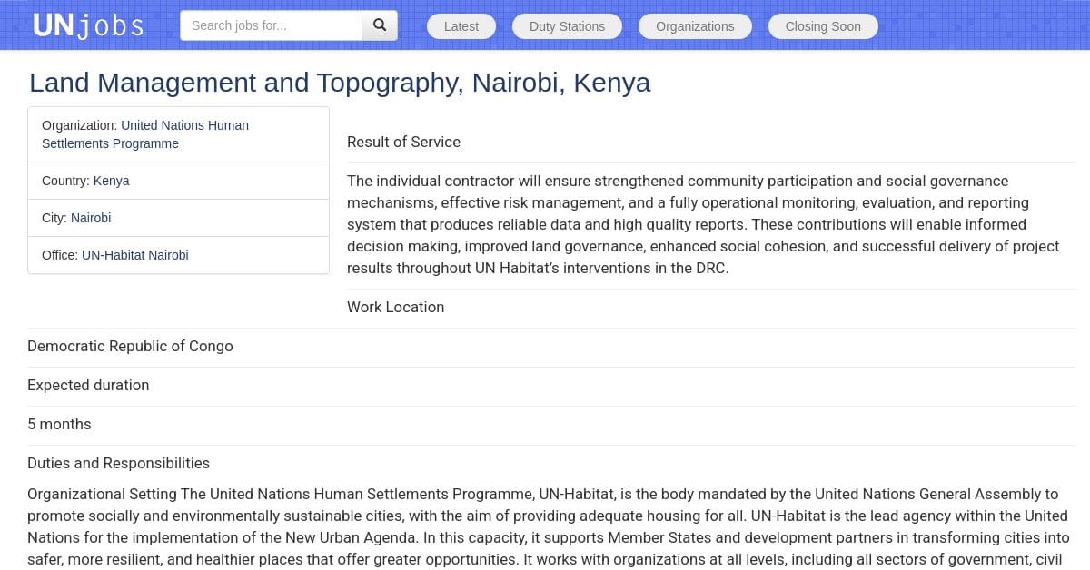Click 'Duties and Responsibilities' heading
Screen dimensions: 1090x570
click(x=118, y=463)
